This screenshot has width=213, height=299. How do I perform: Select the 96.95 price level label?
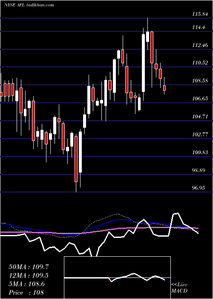(199, 188)
